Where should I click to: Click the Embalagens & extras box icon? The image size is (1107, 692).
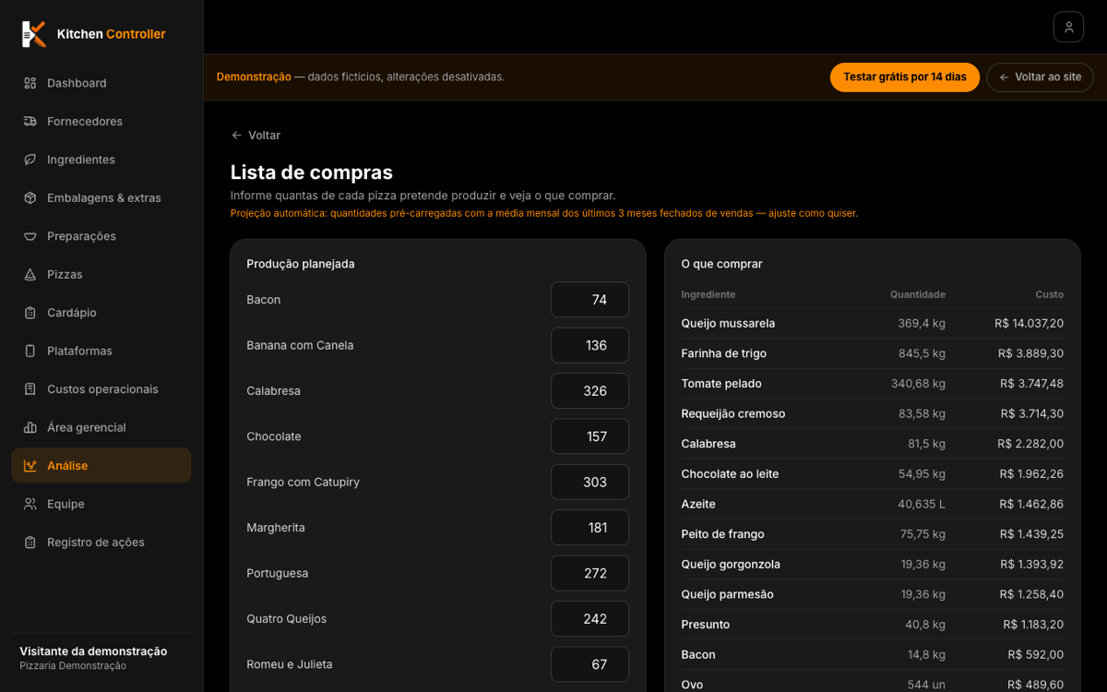(x=30, y=197)
